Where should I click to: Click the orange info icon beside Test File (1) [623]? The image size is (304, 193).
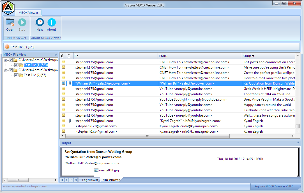tap(7, 47)
